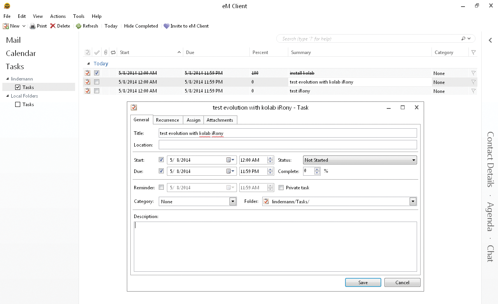Collapse the lindemann account tree
Viewport: 498px width, 304px height.
(x=7, y=79)
